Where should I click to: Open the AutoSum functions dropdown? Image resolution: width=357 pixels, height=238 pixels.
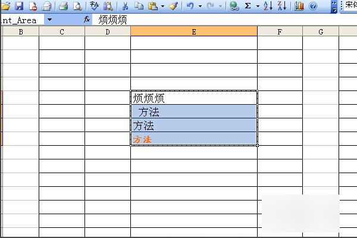click(258, 6)
